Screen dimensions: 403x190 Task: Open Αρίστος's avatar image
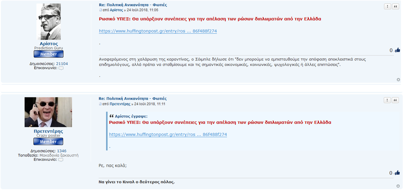(48, 22)
